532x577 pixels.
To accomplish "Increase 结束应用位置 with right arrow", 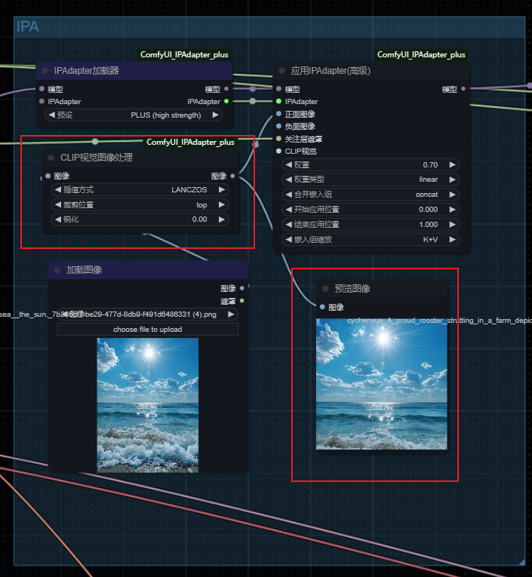I will coord(453,225).
